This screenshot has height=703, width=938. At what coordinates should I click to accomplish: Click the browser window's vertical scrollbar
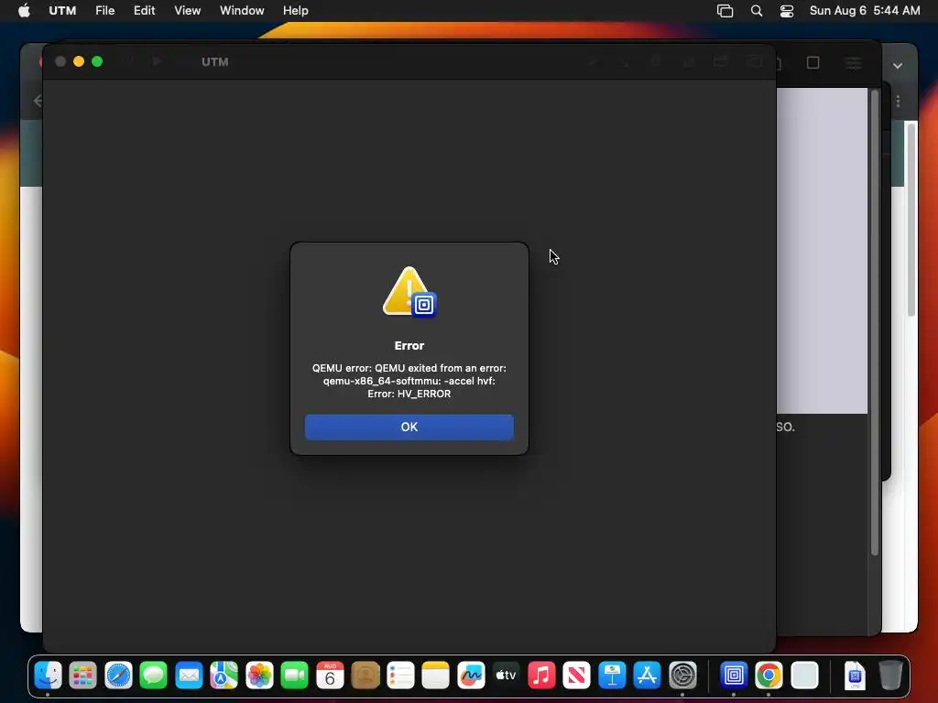pos(911,219)
